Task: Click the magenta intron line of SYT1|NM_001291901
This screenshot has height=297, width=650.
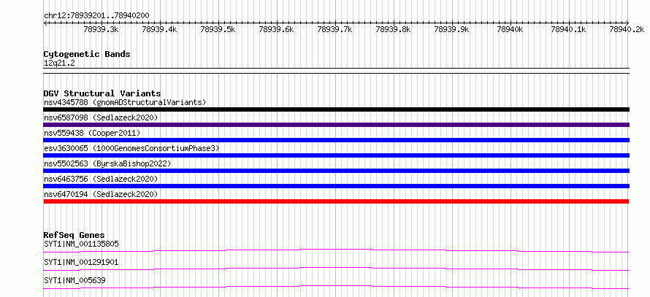Action: tap(336, 268)
